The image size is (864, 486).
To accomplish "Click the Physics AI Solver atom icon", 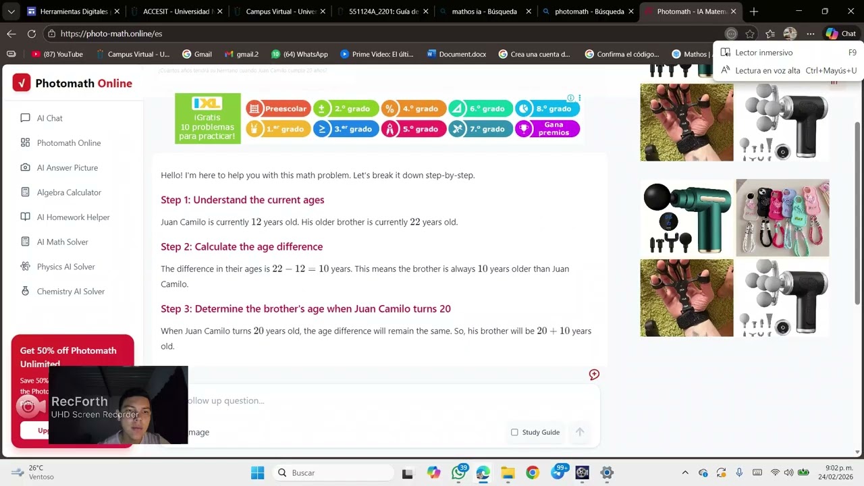I will pos(25,267).
